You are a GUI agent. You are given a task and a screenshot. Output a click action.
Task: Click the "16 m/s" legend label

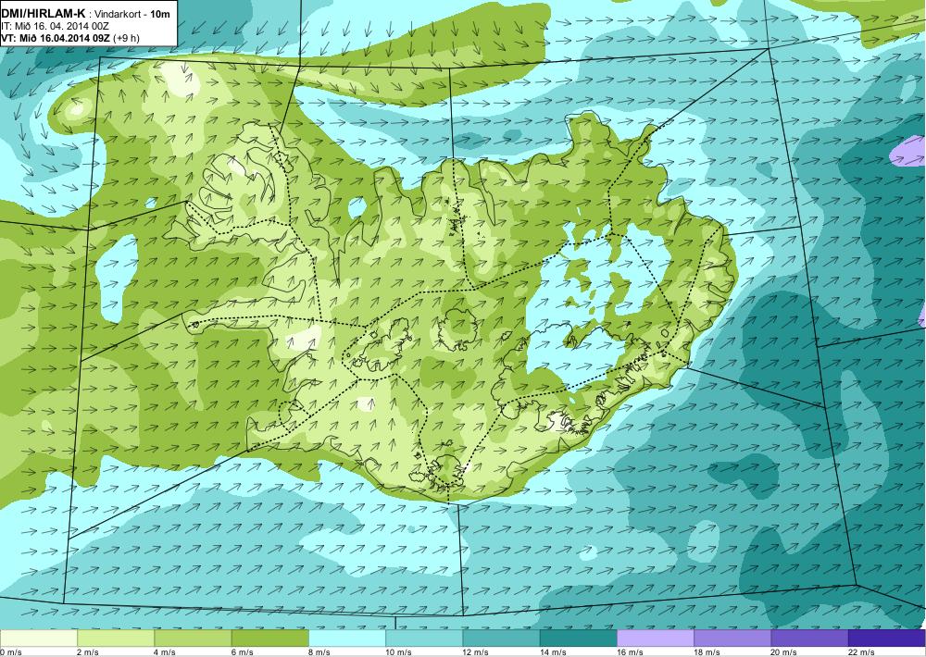pyautogui.click(x=630, y=652)
